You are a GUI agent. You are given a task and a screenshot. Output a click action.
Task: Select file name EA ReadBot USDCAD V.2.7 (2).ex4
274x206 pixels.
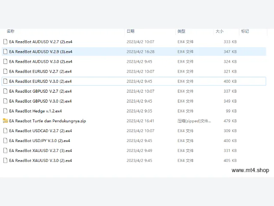pyautogui.click(x=41, y=131)
